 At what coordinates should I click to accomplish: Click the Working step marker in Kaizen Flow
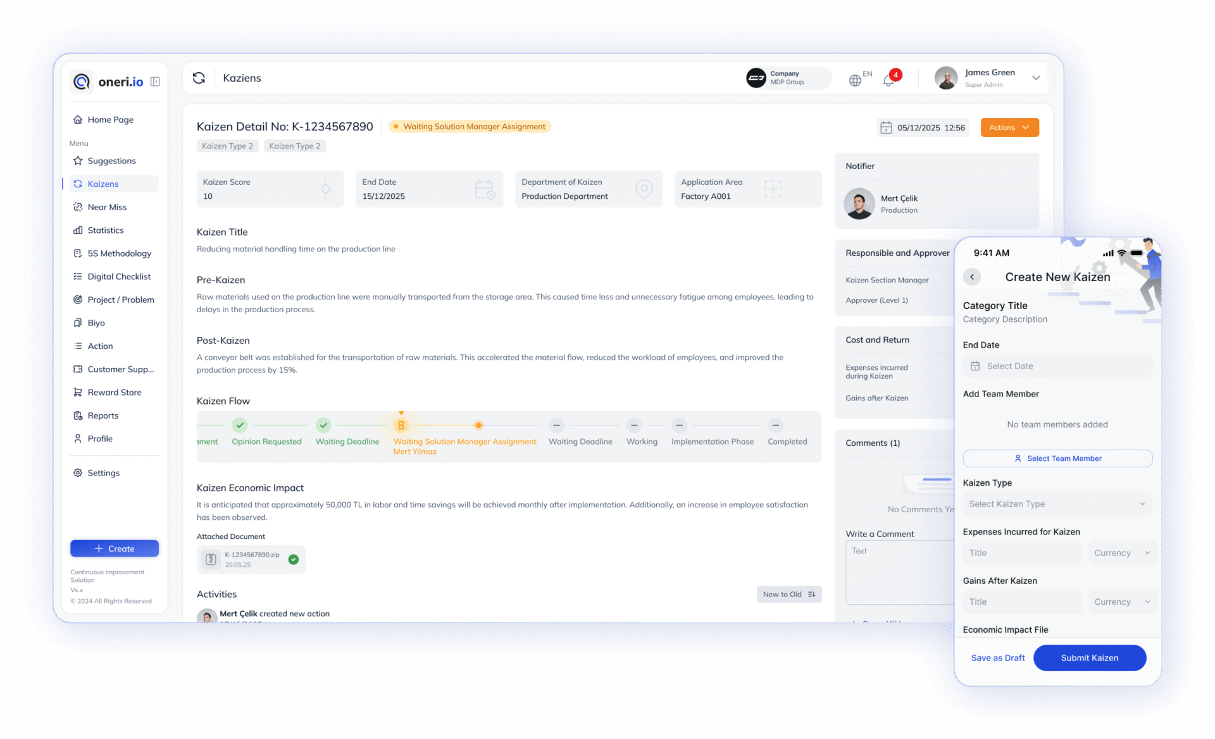click(x=634, y=425)
